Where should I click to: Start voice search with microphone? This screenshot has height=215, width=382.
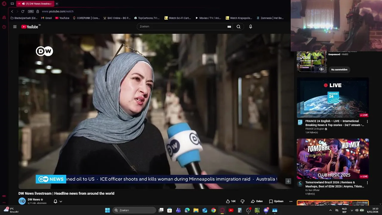(x=251, y=27)
